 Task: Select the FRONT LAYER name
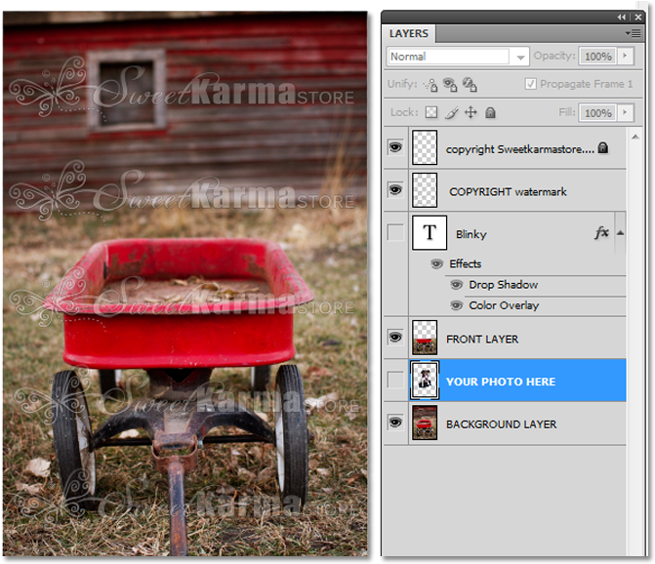482,340
